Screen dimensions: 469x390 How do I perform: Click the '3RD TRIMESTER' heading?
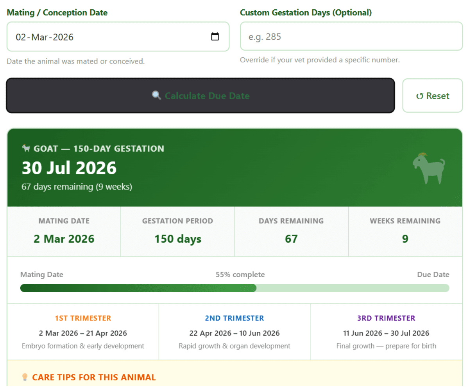pyautogui.click(x=386, y=318)
